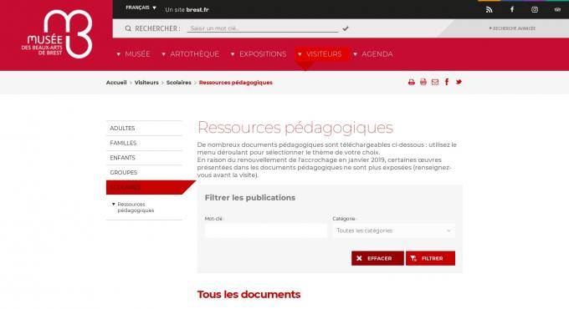The height and width of the screenshot is (309, 569).
Task: Open the Instagram icon in the header
Action: 535,10
